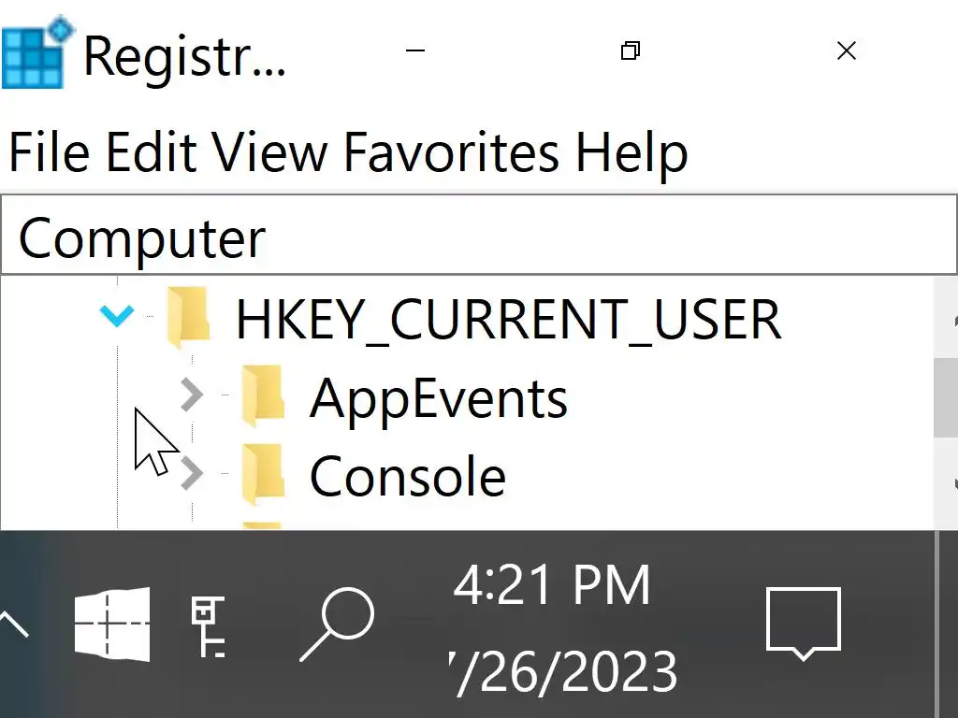
Task: Open taskbar search magnifier
Action: (x=337, y=624)
